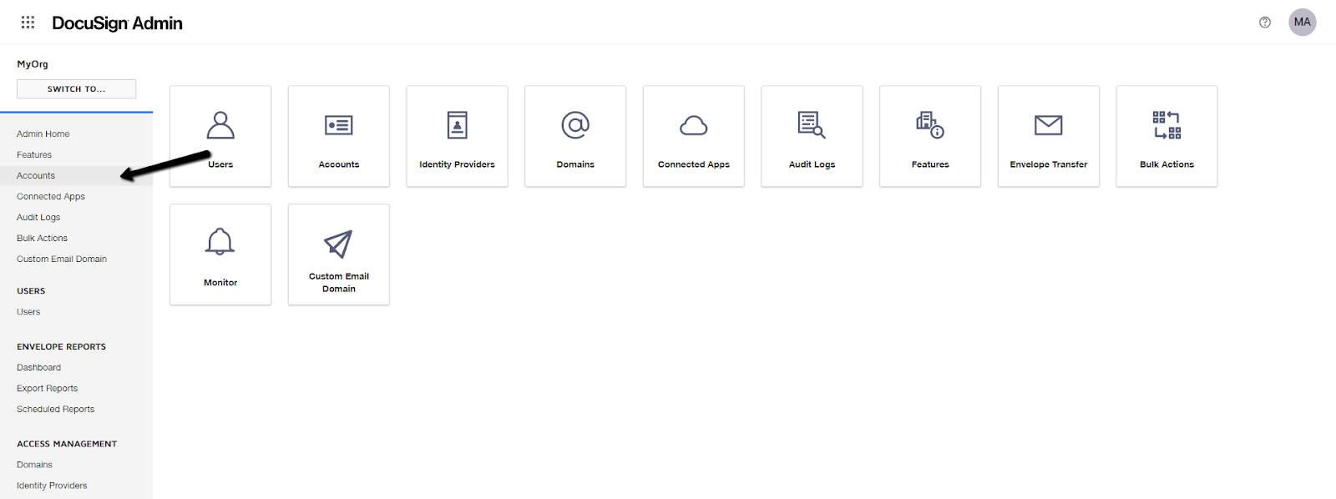Select Accounts in the sidebar
The image size is (1336, 499).
pos(36,175)
